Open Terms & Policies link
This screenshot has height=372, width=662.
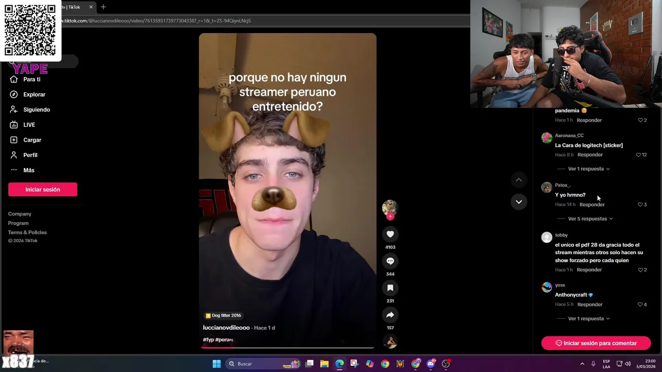coord(27,233)
